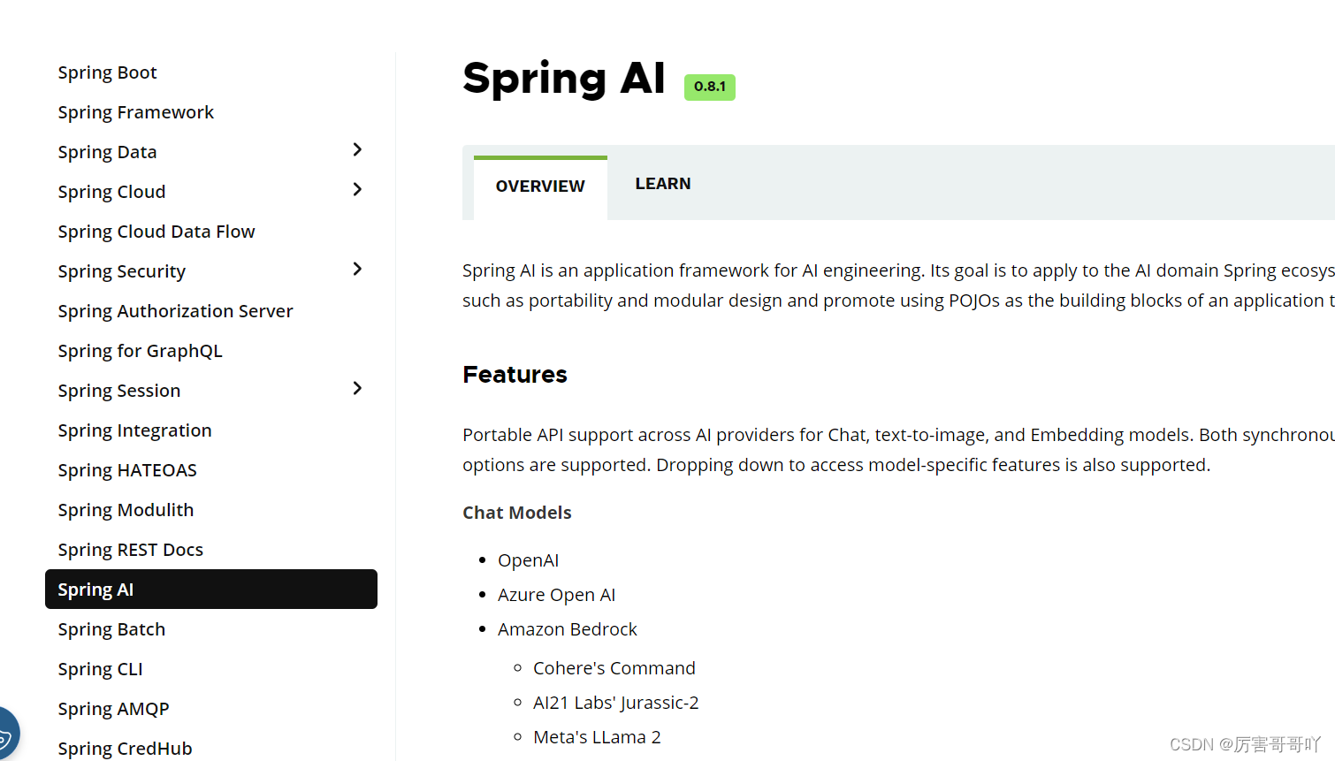Go to Spring REST Docs
1335x761 pixels.
tap(131, 550)
